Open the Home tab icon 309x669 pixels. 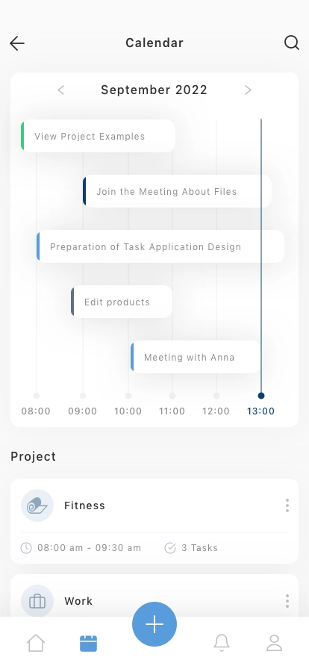(36, 643)
